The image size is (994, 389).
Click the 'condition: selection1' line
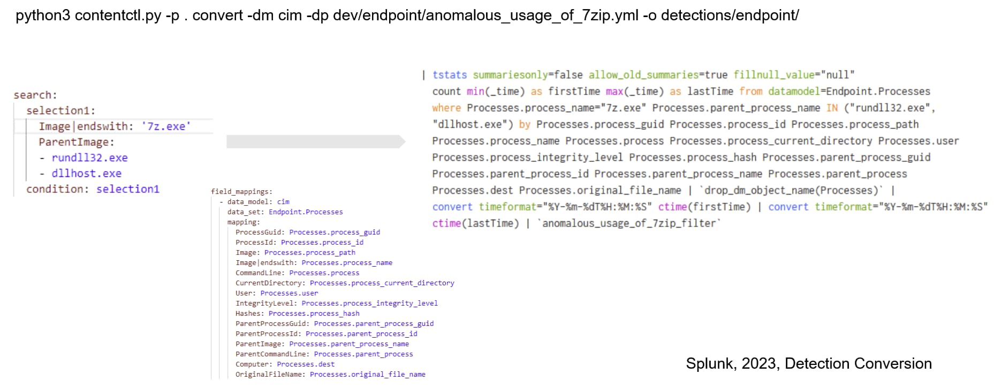click(93, 189)
